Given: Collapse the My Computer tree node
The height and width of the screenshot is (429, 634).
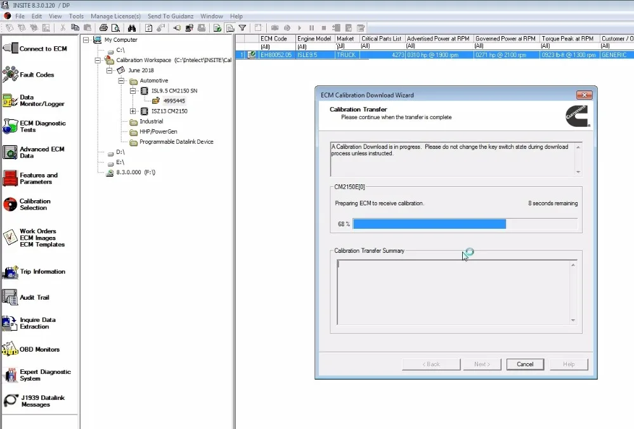Looking at the screenshot, I should 86,40.
